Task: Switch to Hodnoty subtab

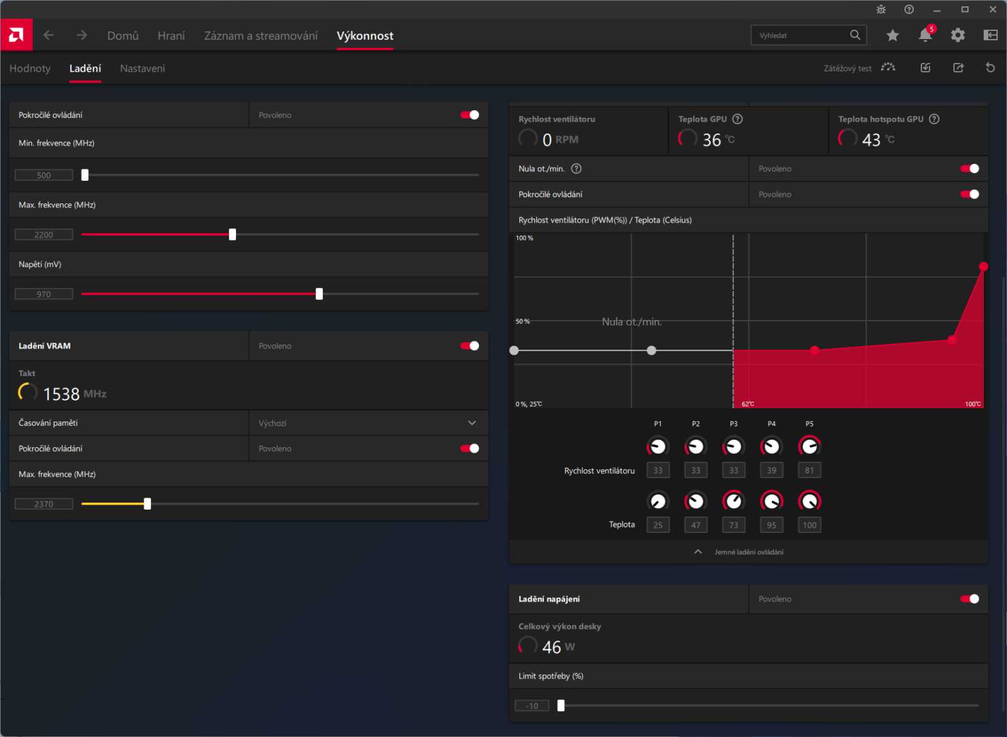Action: click(x=30, y=68)
